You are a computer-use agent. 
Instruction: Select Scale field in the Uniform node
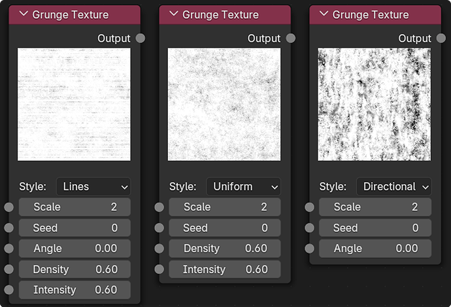[x=225, y=207]
